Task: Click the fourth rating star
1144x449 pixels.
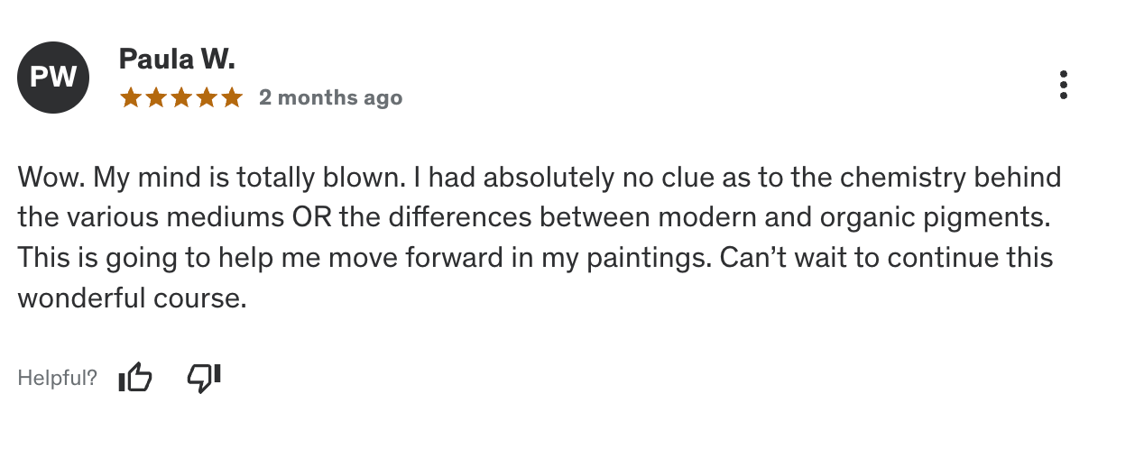Action: 207,97
